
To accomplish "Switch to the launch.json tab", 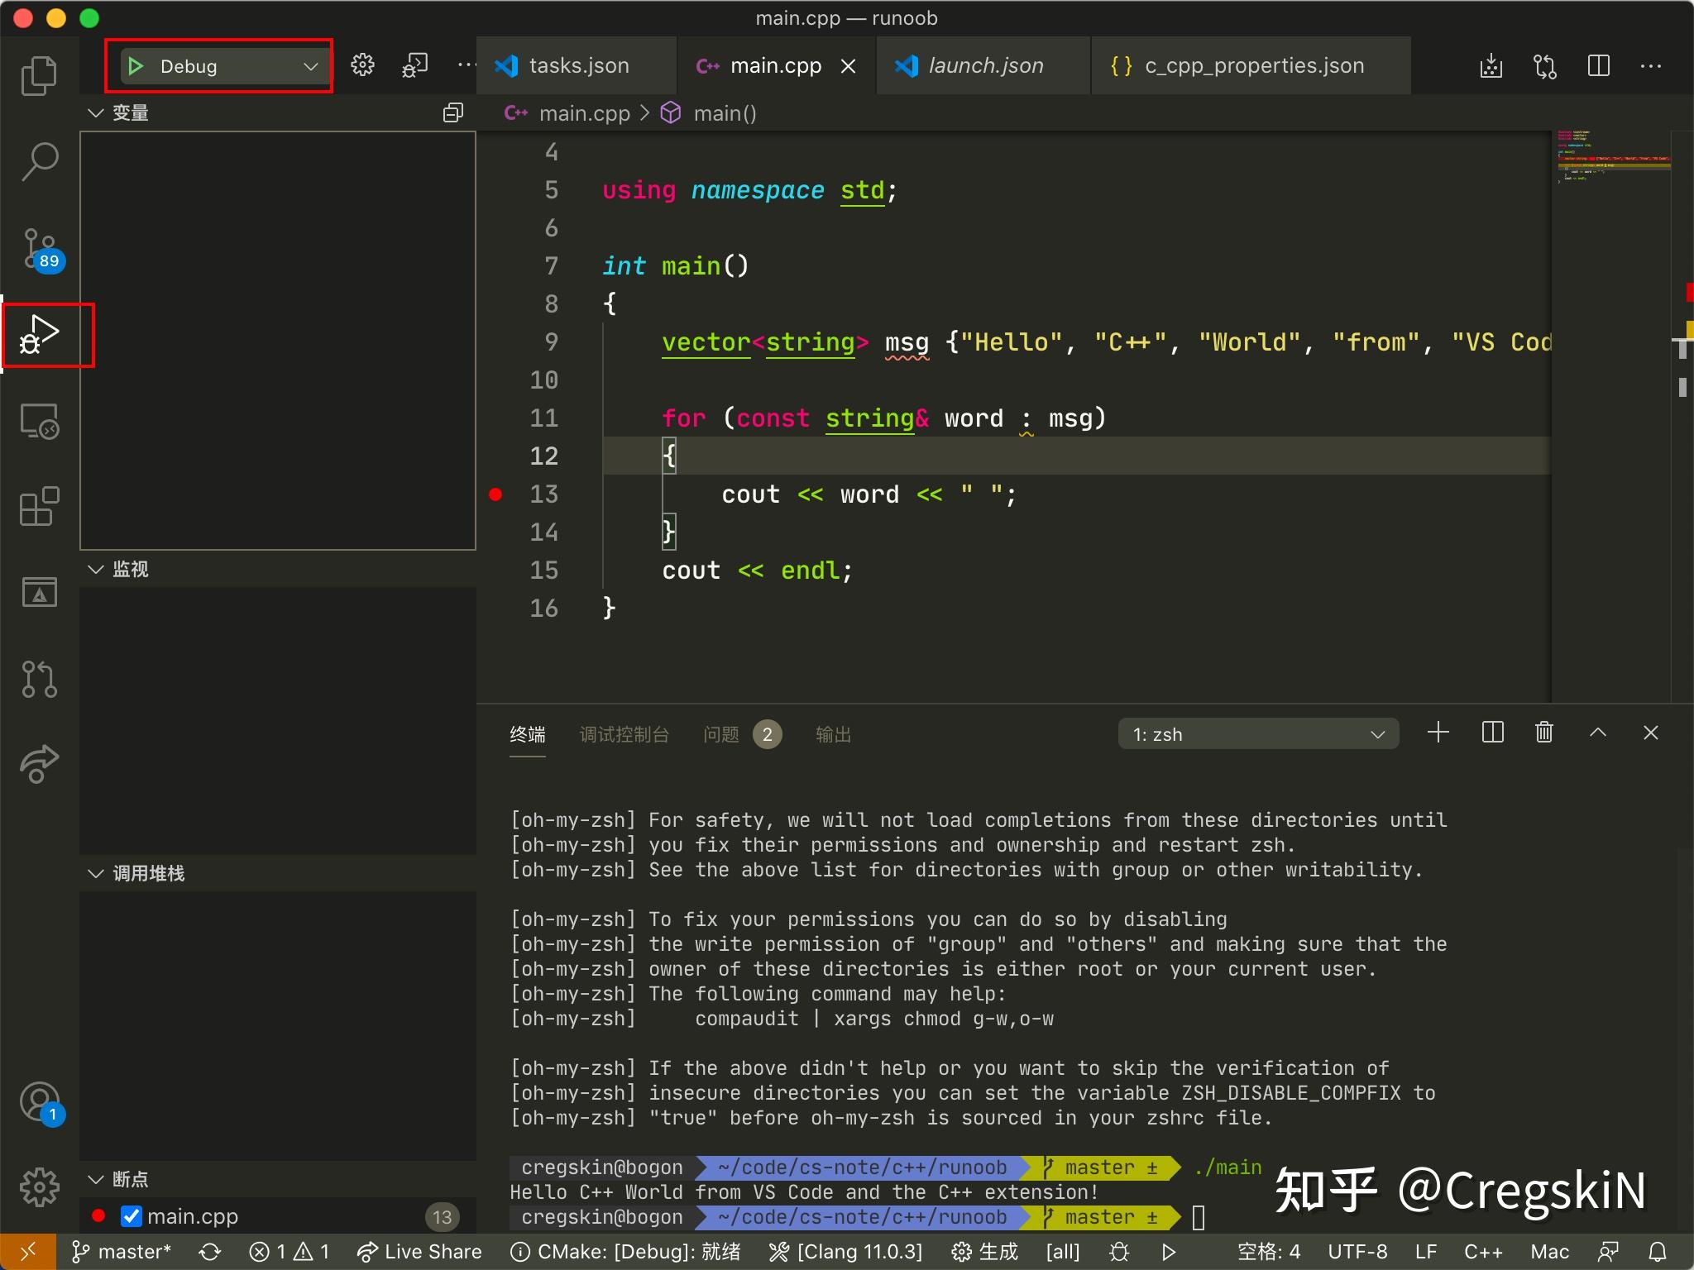I will click(x=984, y=65).
